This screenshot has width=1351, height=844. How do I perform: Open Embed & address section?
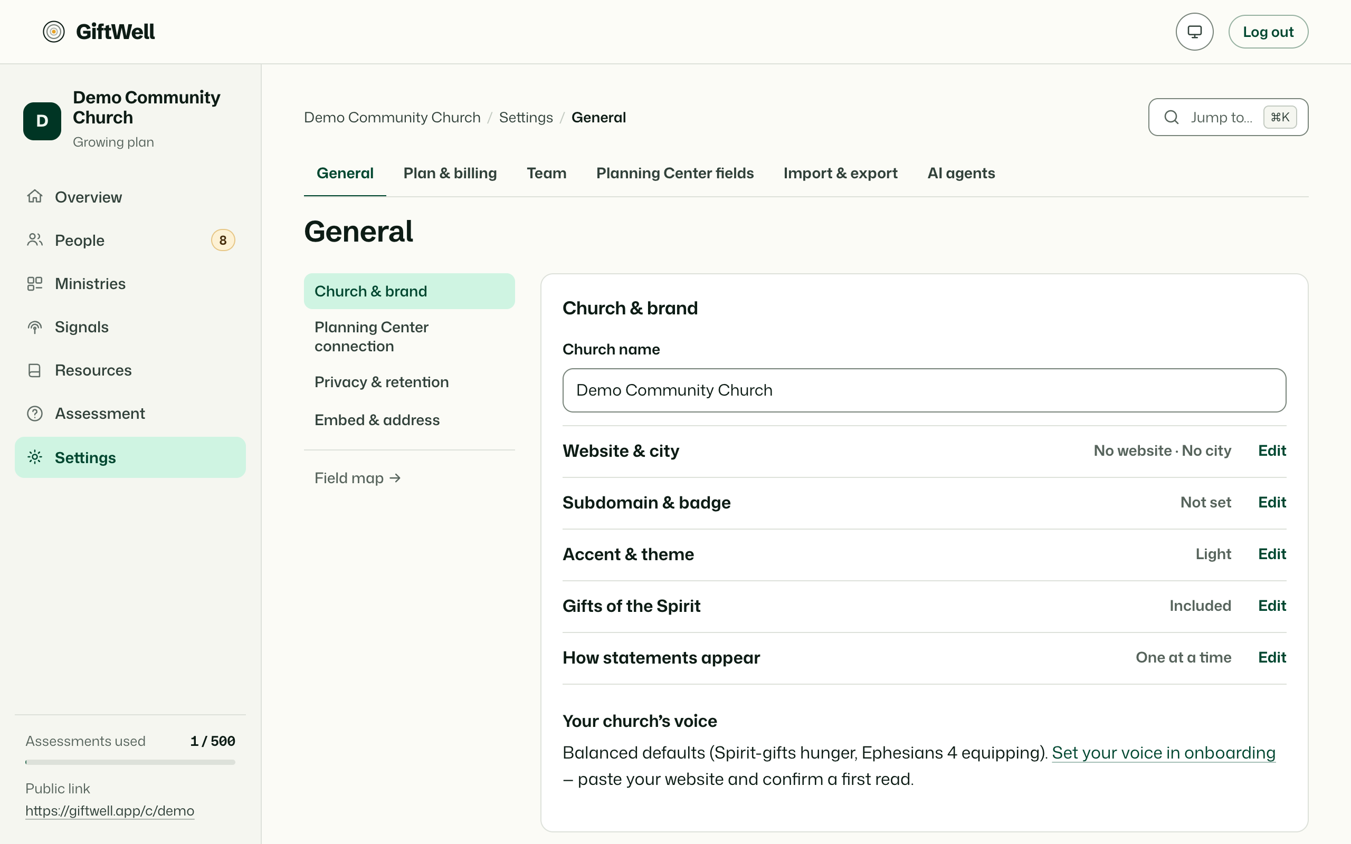(x=408, y=420)
